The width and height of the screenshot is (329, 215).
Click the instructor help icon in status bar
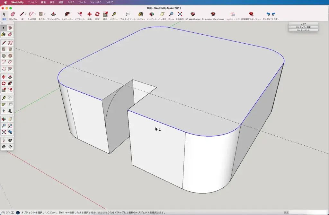tap(18, 212)
